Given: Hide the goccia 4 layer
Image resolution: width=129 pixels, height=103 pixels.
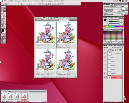Looking at the screenshot, I should pos(104,57).
